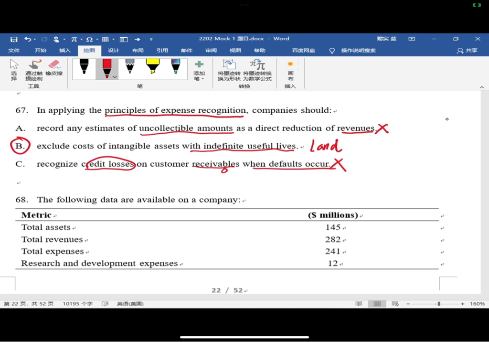Select the yellow highlighter pen
The height and width of the screenshot is (342, 489).
152,67
